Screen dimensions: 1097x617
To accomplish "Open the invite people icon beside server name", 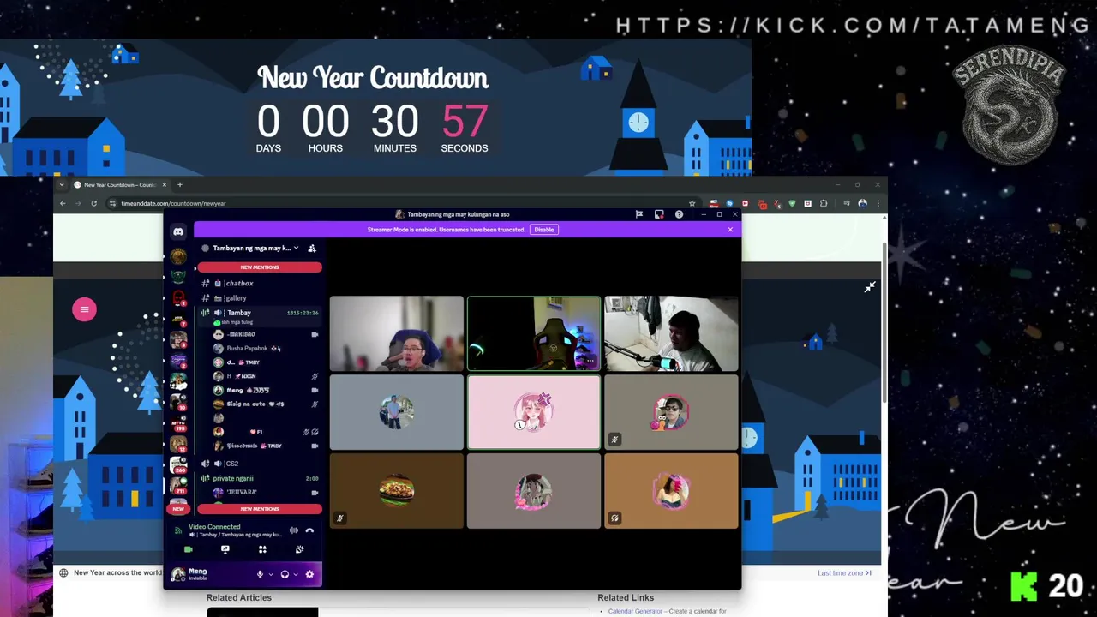I will (312, 249).
